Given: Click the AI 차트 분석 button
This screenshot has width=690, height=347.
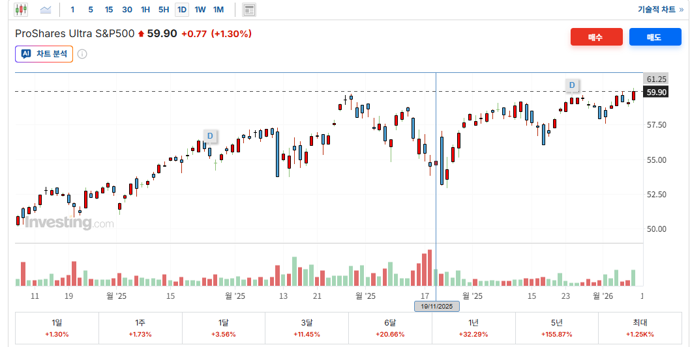Looking at the screenshot, I should pyautogui.click(x=44, y=54).
